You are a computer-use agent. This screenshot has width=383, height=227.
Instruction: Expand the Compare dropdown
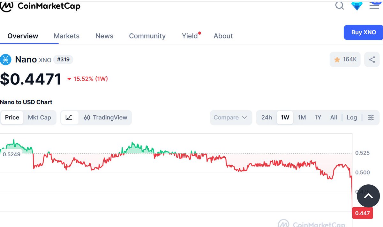[x=231, y=117]
